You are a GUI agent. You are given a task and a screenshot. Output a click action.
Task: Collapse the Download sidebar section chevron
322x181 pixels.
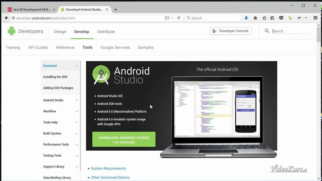coord(77,66)
